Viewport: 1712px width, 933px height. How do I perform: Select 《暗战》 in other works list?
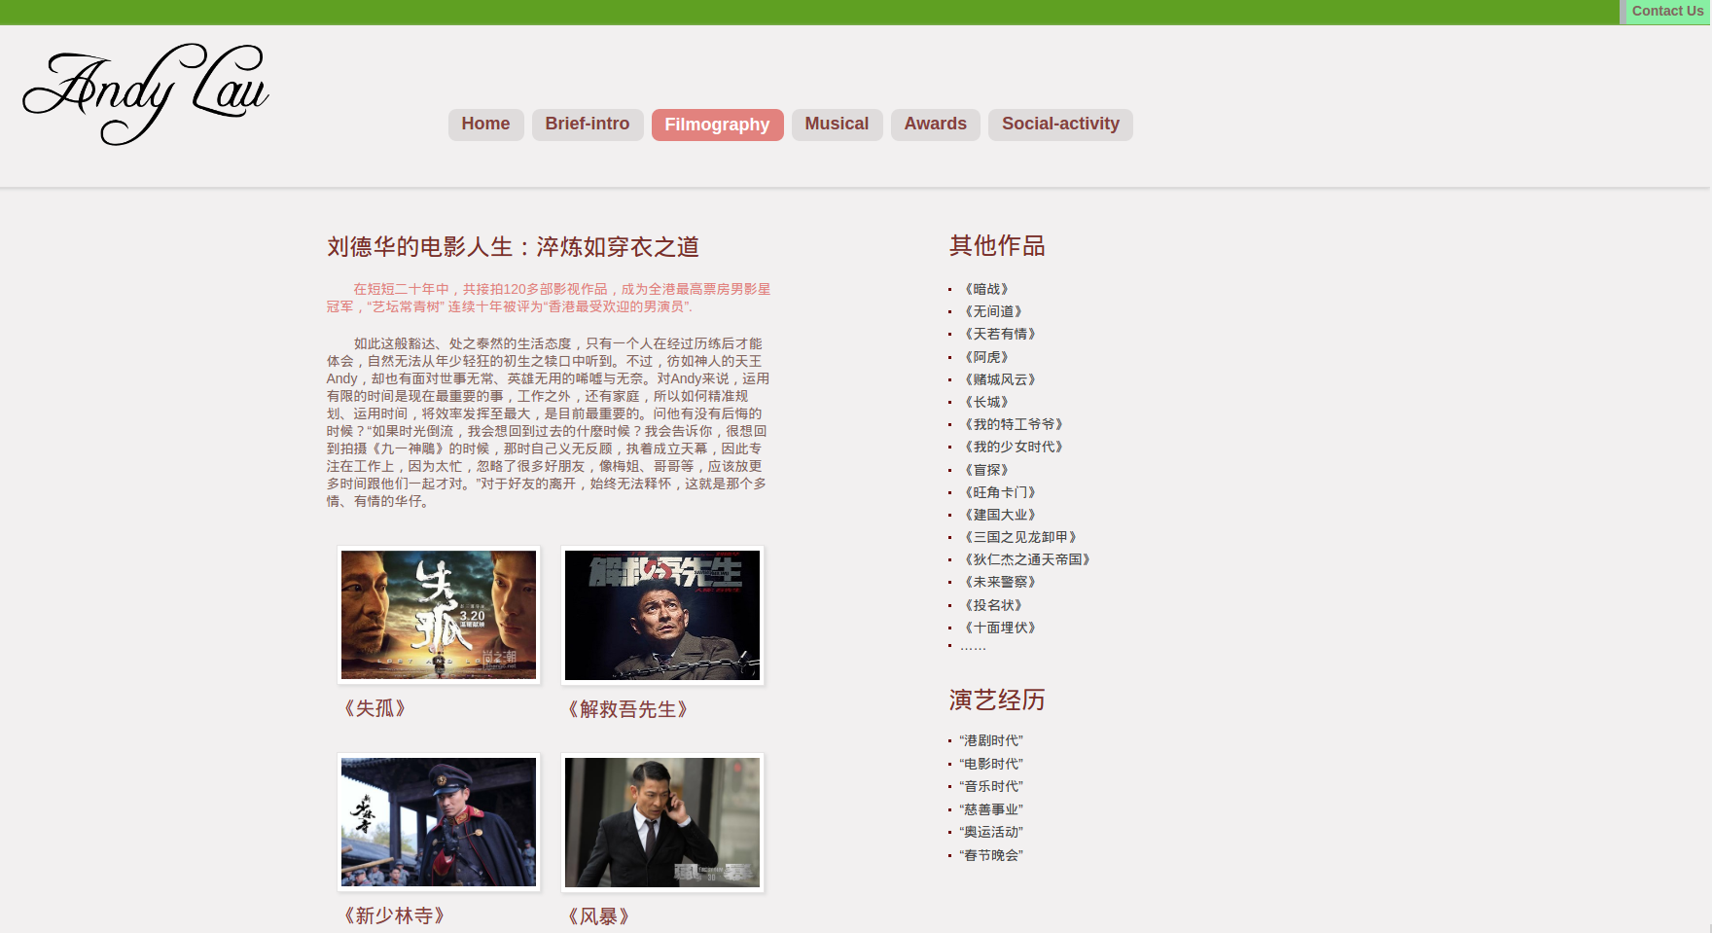pyautogui.click(x=987, y=289)
